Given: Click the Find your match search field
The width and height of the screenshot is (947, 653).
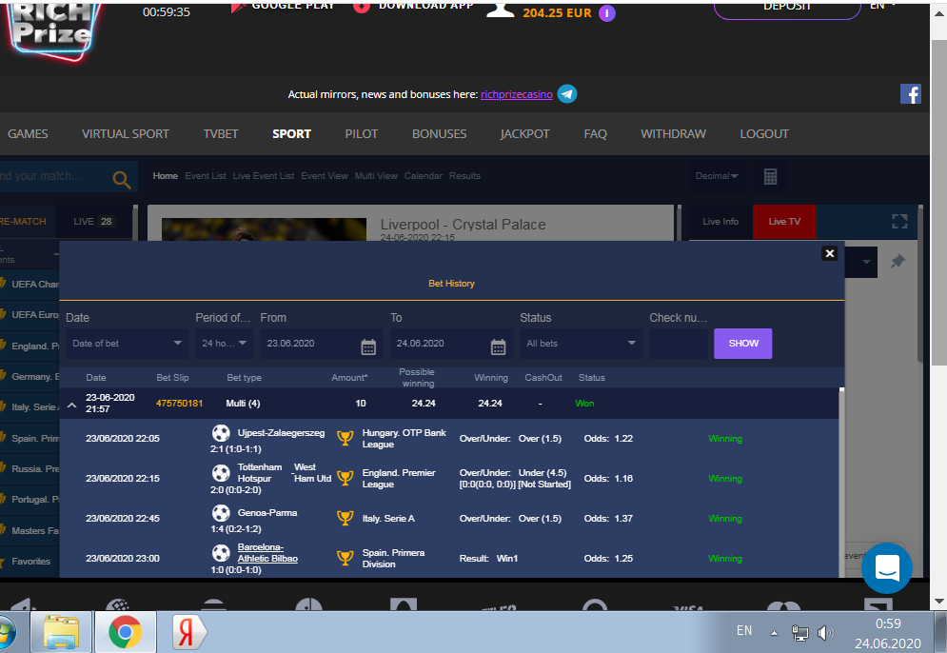Looking at the screenshot, I should (54, 176).
